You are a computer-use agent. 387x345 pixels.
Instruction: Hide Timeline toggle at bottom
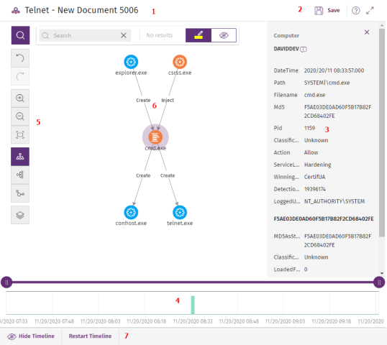tap(31, 336)
